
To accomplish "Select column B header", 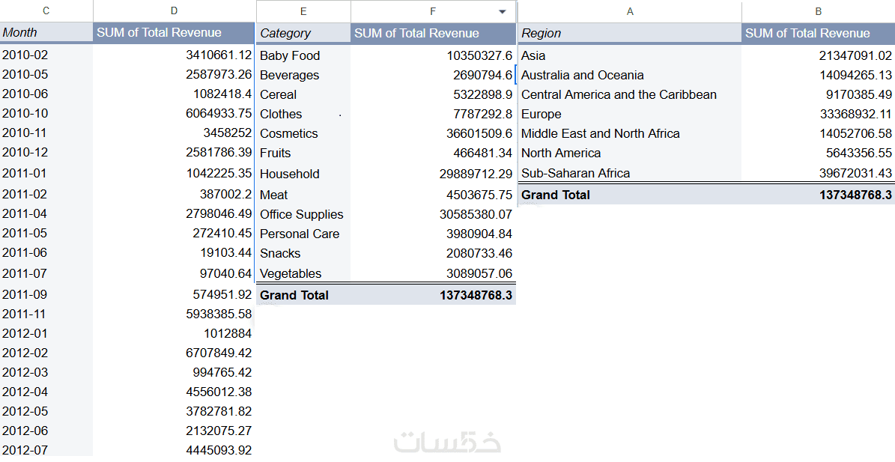I will point(818,11).
